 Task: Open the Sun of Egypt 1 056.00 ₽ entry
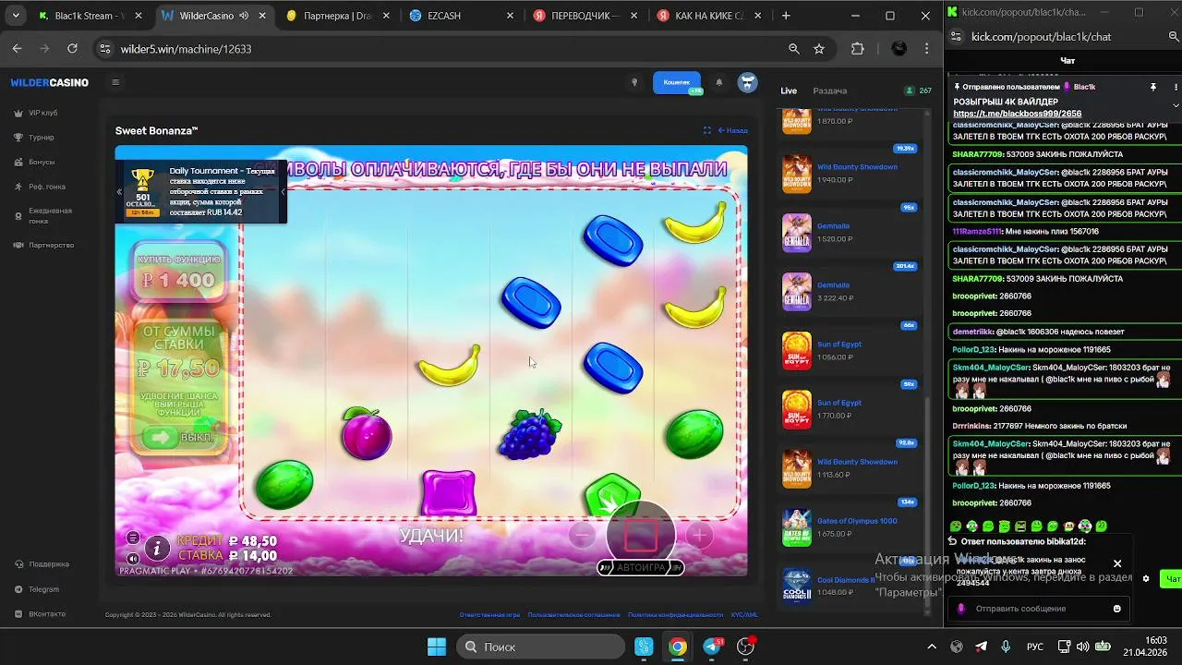851,350
